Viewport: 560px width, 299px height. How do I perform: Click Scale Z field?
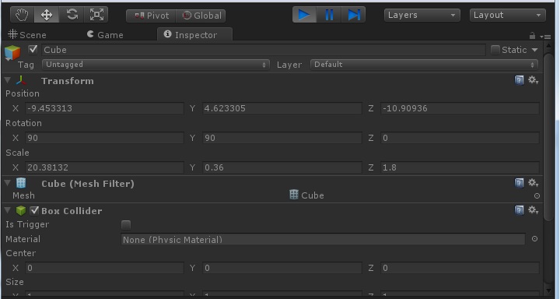click(460, 167)
